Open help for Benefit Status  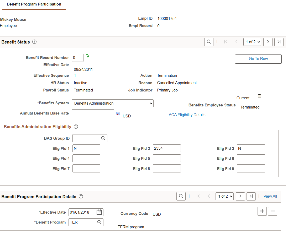[x=34, y=42]
